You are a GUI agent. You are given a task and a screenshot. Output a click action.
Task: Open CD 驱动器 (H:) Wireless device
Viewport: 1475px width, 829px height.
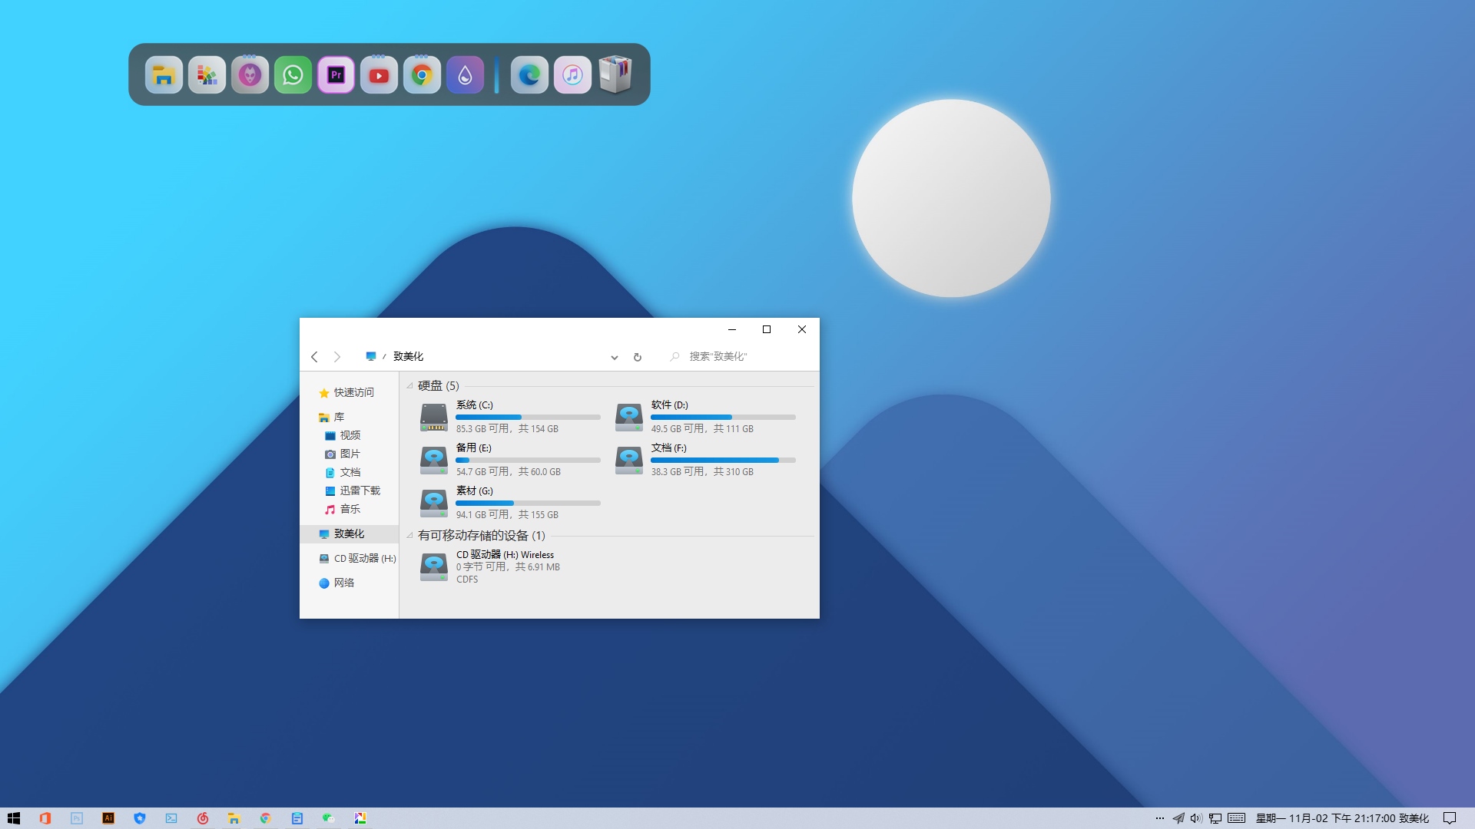(x=510, y=566)
